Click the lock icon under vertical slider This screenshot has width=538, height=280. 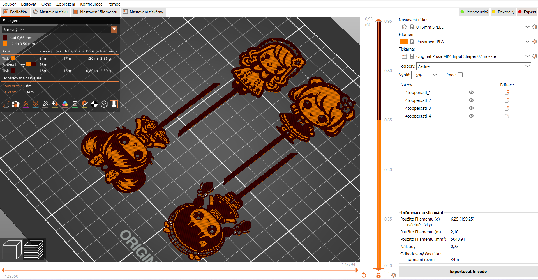click(378, 275)
